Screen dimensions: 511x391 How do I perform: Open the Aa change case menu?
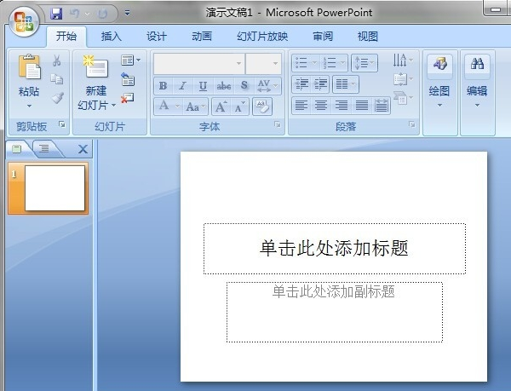tap(195, 106)
